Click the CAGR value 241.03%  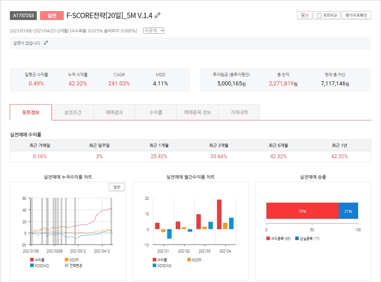pos(119,84)
